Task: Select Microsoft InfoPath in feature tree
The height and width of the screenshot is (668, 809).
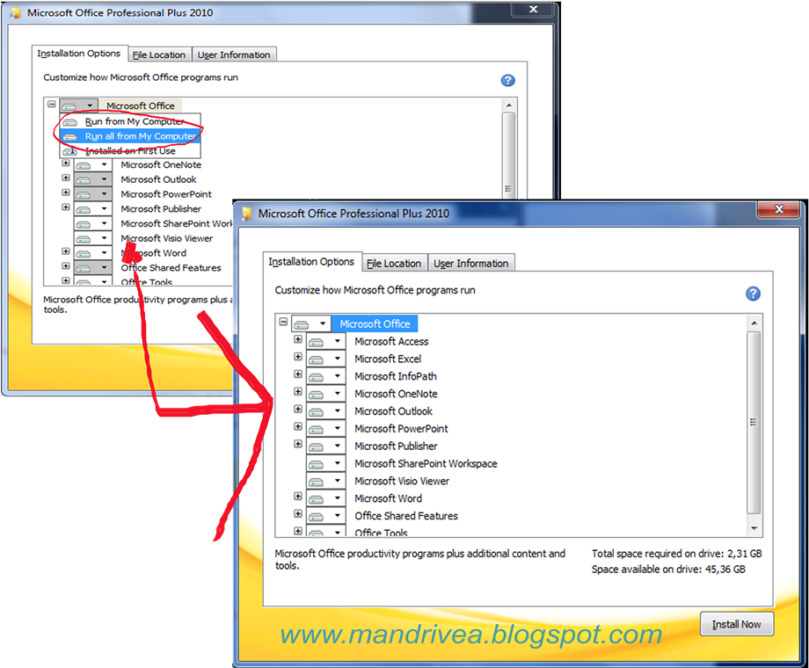Action: pos(395,376)
